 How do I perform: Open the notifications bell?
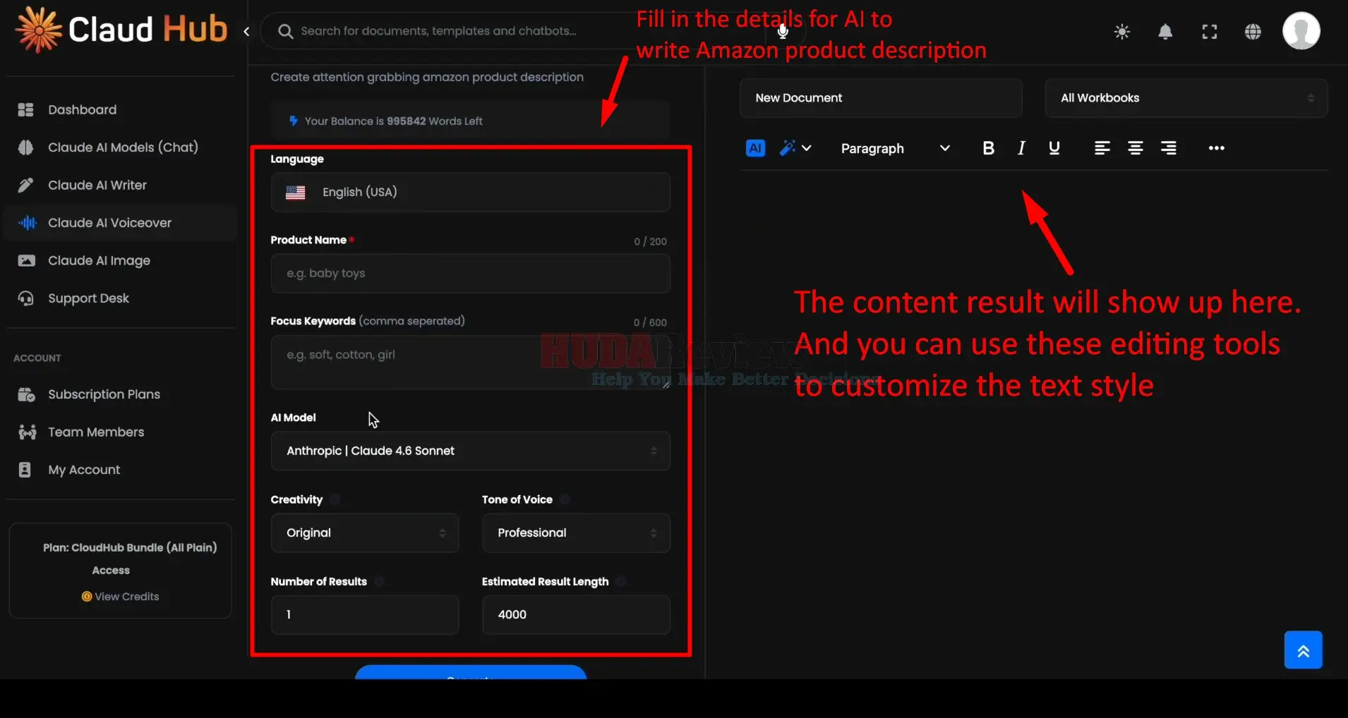(1165, 32)
